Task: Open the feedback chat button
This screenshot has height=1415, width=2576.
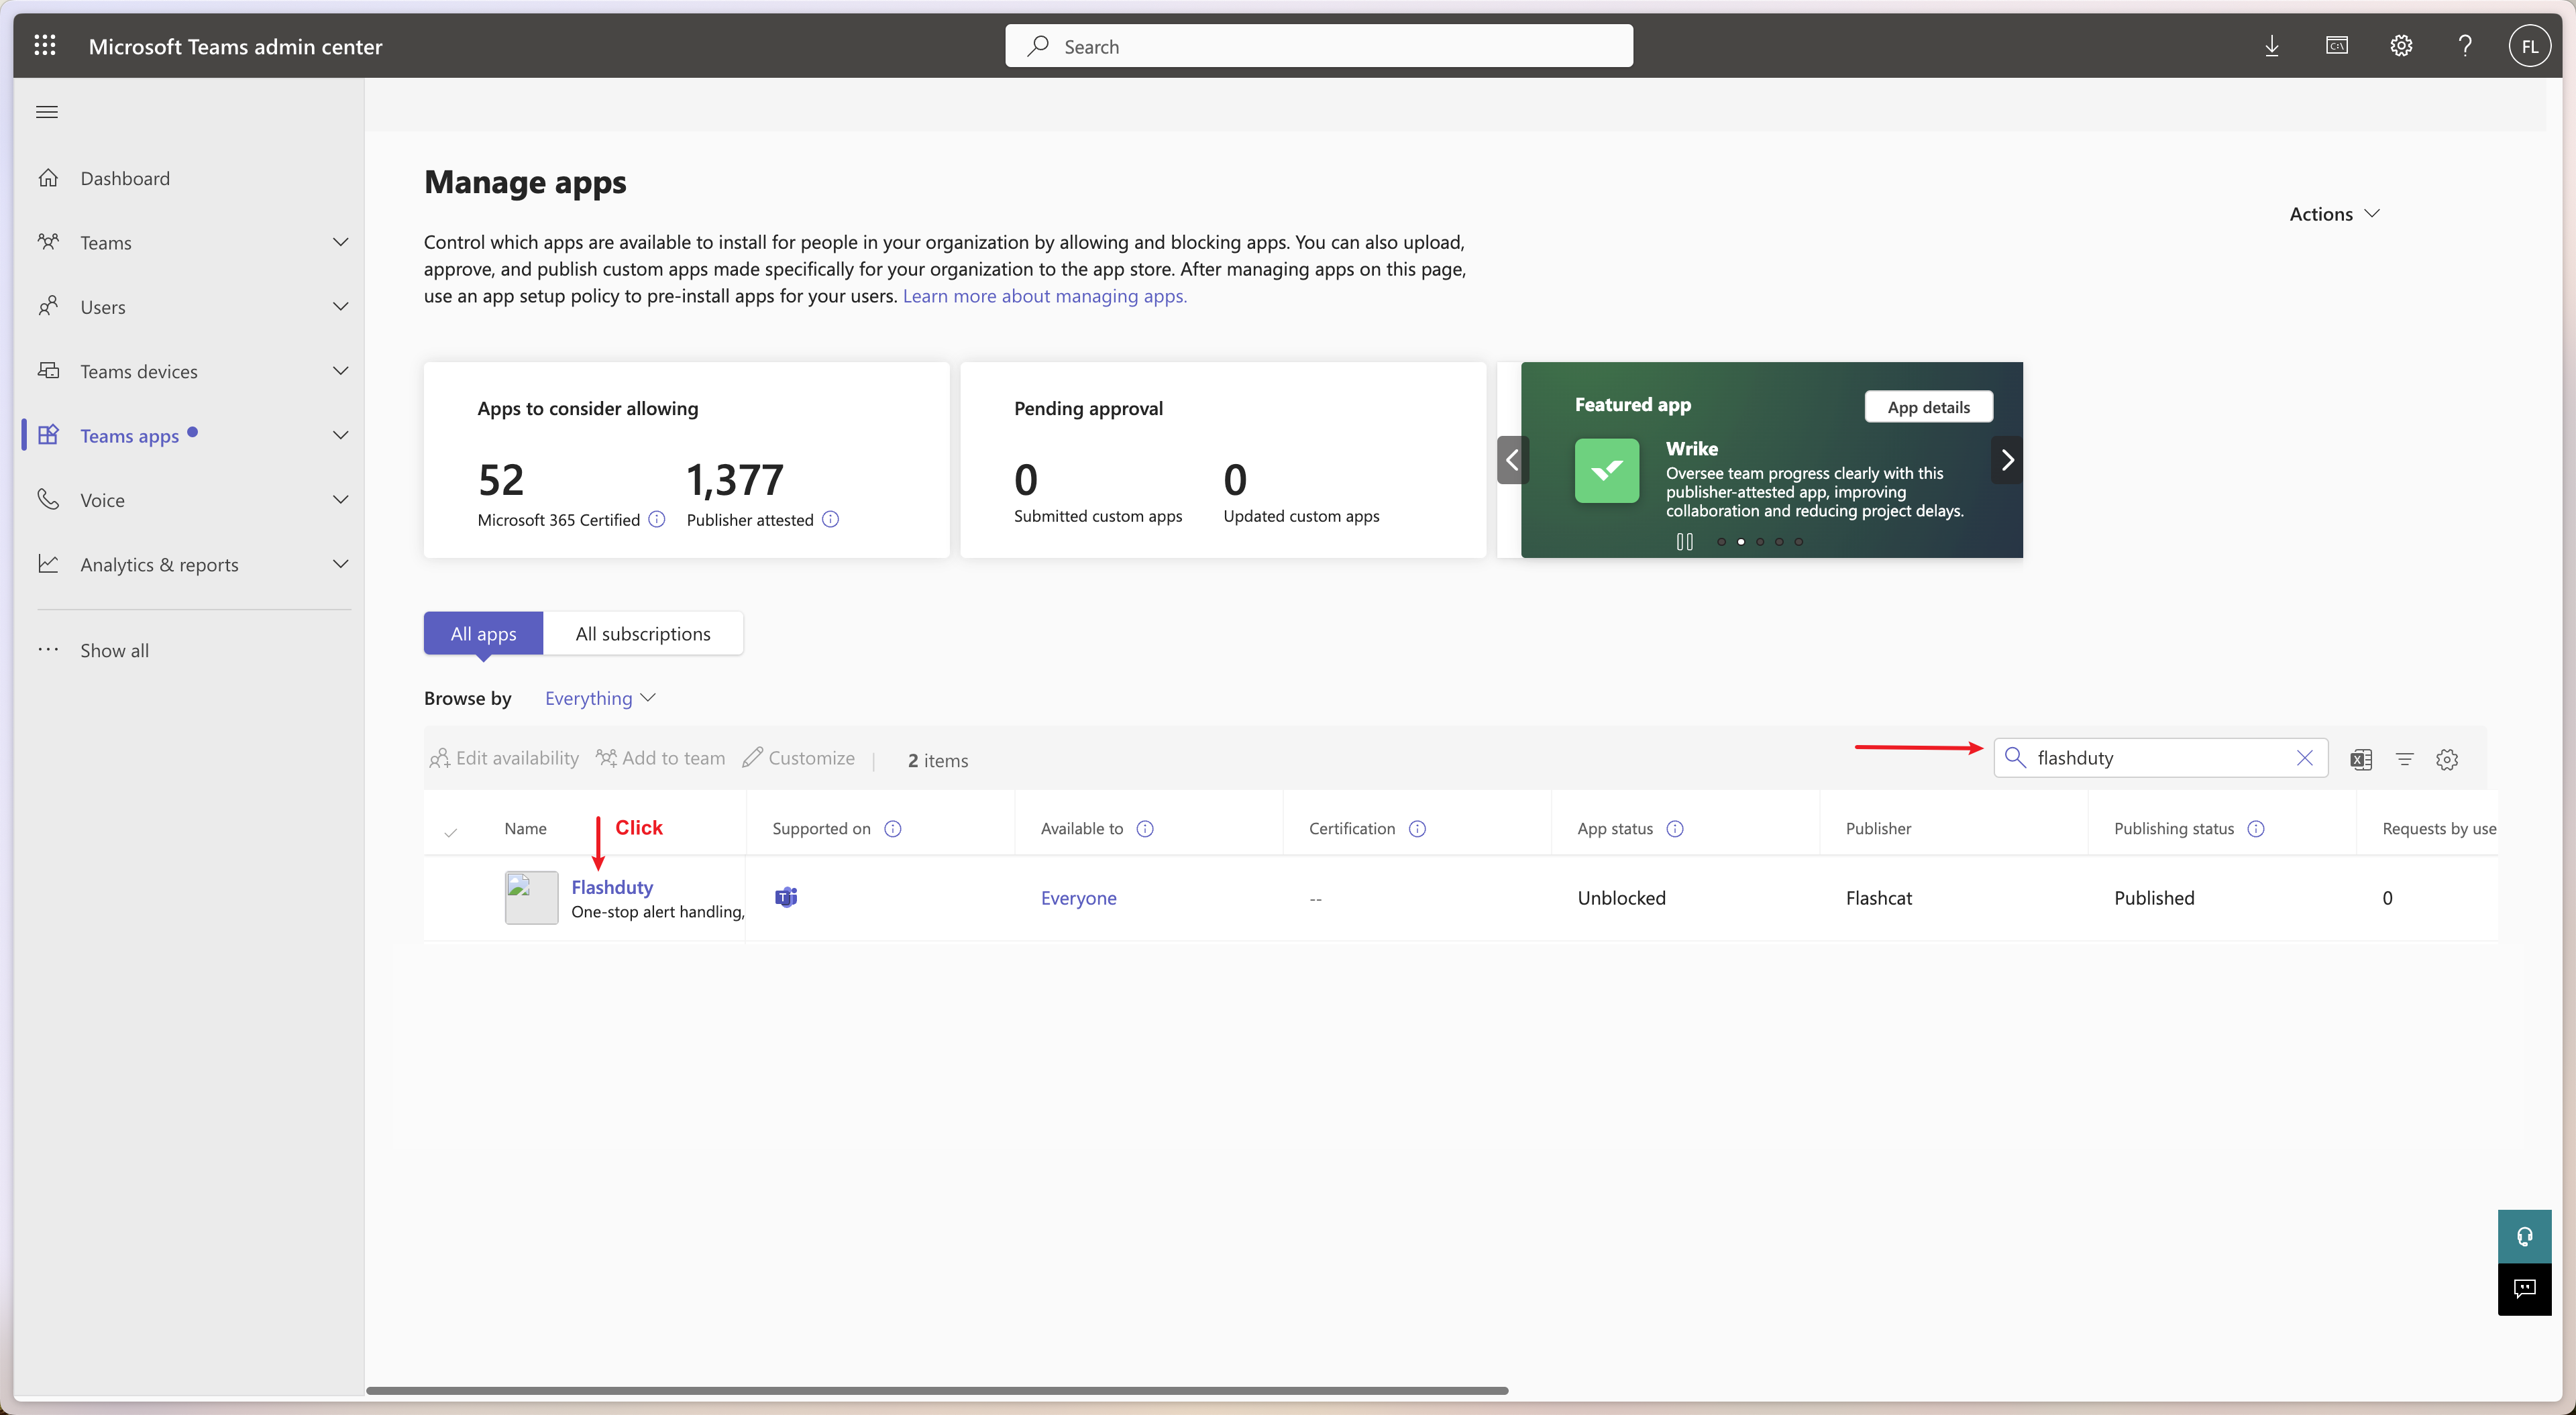Action: pos(2524,1289)
